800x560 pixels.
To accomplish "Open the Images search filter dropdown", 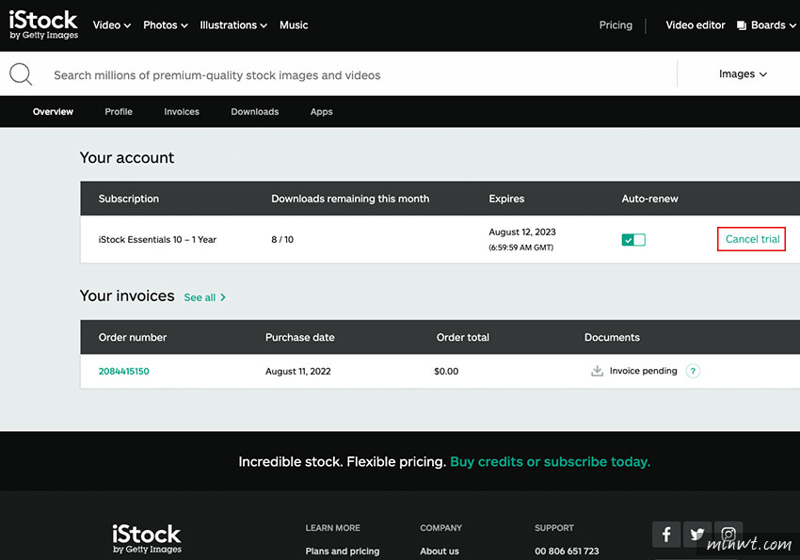I will click(x=743, y=74).
